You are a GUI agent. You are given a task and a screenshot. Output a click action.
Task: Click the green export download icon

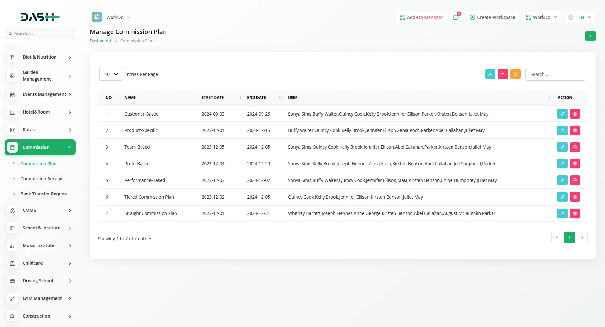tap(490, 74)
